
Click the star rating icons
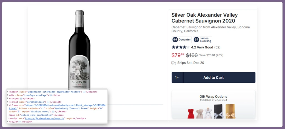pyautogui.click(x=181, y=47)
